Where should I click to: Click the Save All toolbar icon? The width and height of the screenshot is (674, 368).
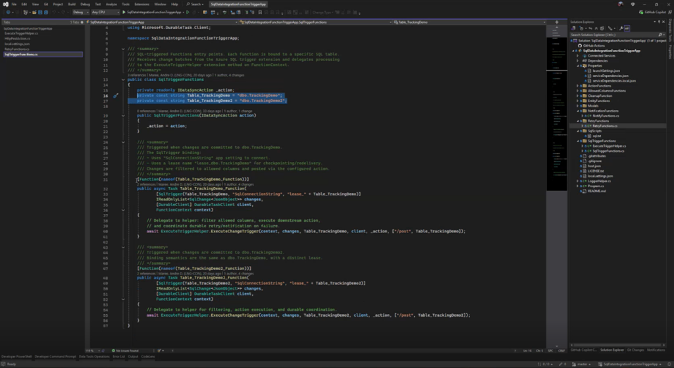(x=46, y=13)
